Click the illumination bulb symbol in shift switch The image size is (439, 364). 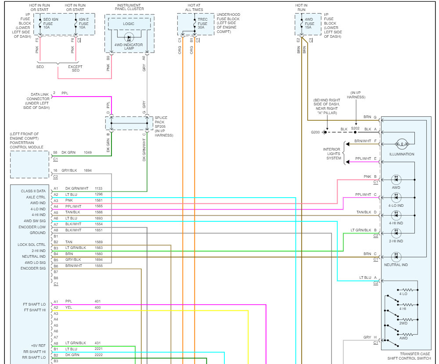(402, 144)
